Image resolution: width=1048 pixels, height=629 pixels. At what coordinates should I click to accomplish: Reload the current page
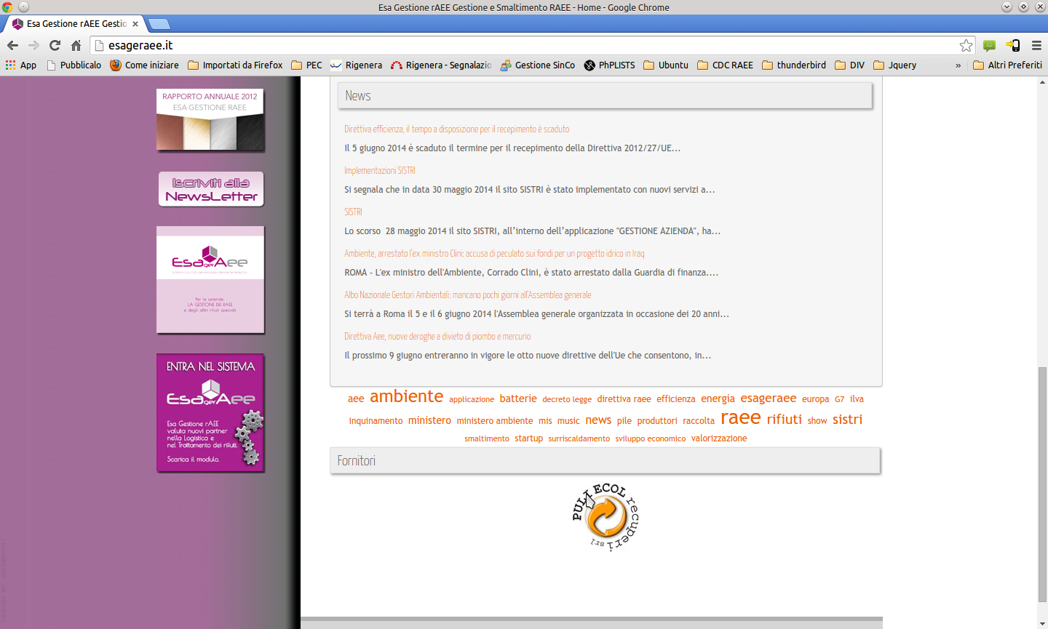click(55, 45)
